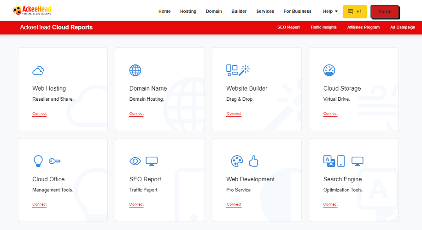This screenshot has height=230, width=422.
Task: Click the 'Virtual Drive.' text
Action: point(336,99)
